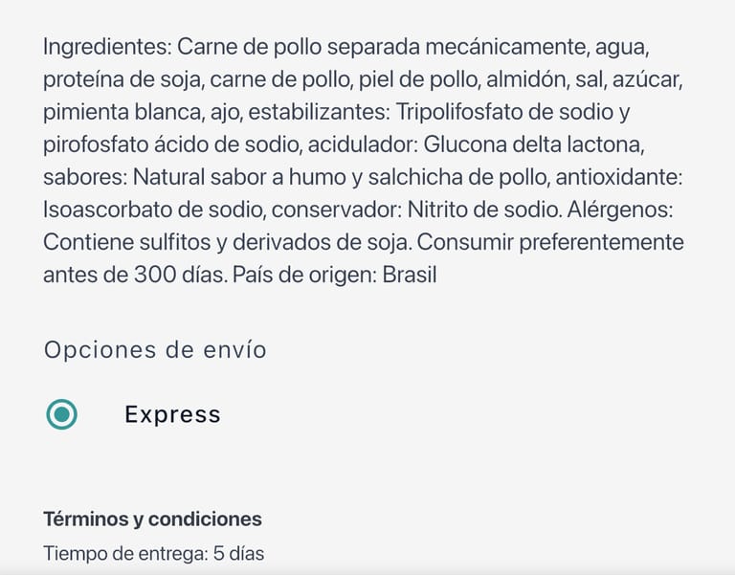735x575 pixels.
Task: Click the pimienta blanca text
Action: coord(120,112)
